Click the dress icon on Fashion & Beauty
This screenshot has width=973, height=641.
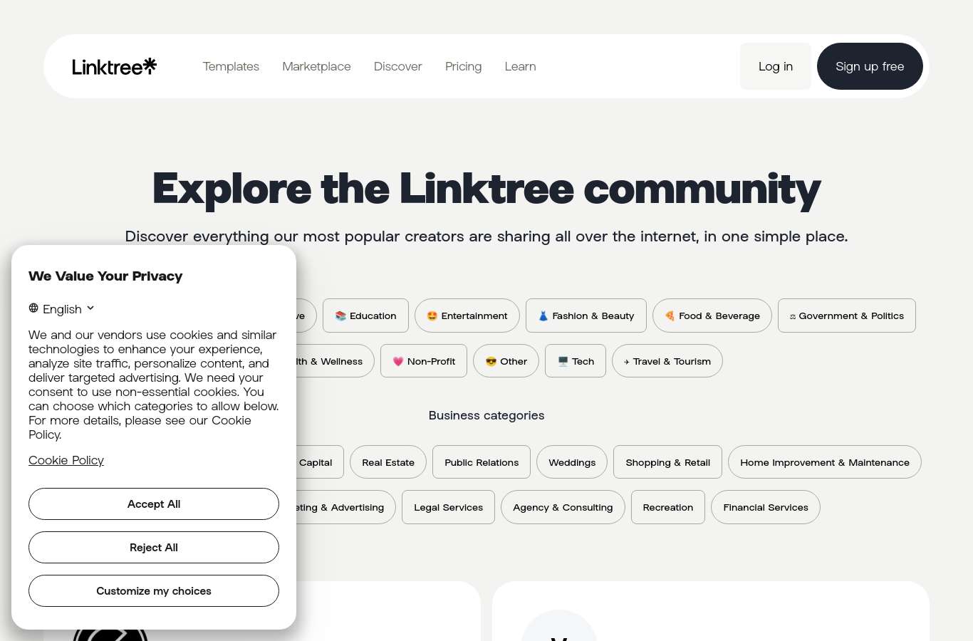[x=543, y=316]
